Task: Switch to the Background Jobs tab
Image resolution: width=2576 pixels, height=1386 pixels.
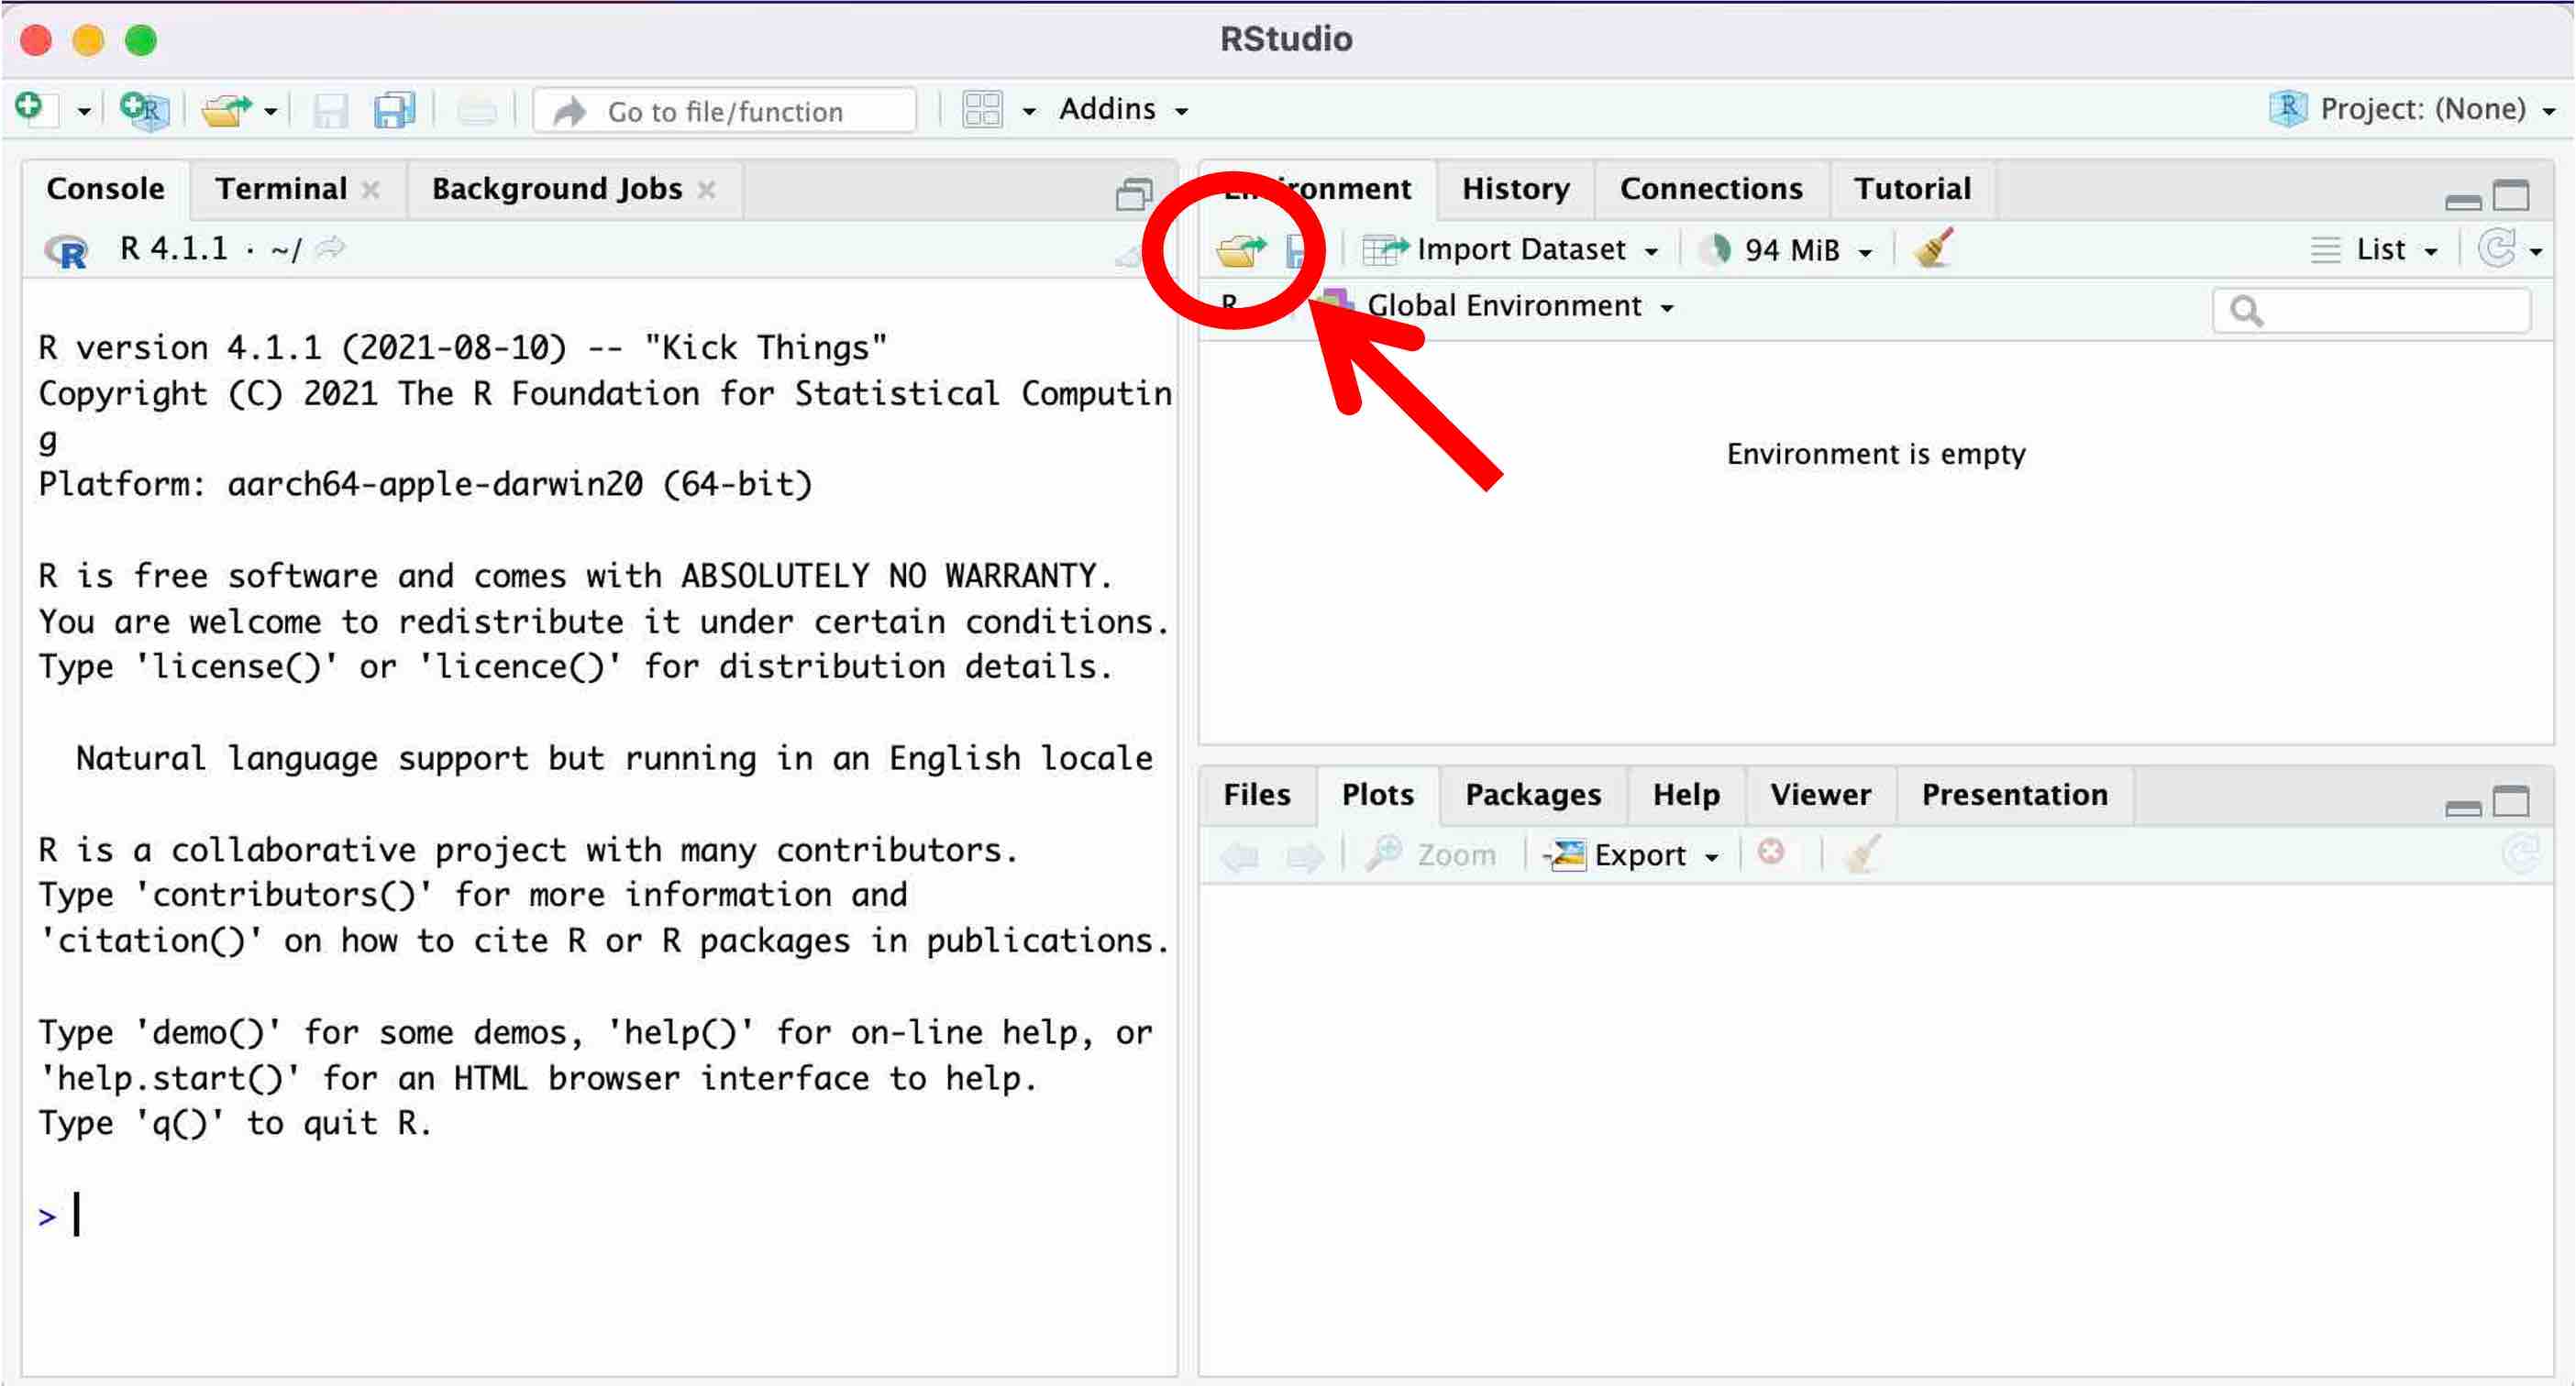Action: click(557, 188)
